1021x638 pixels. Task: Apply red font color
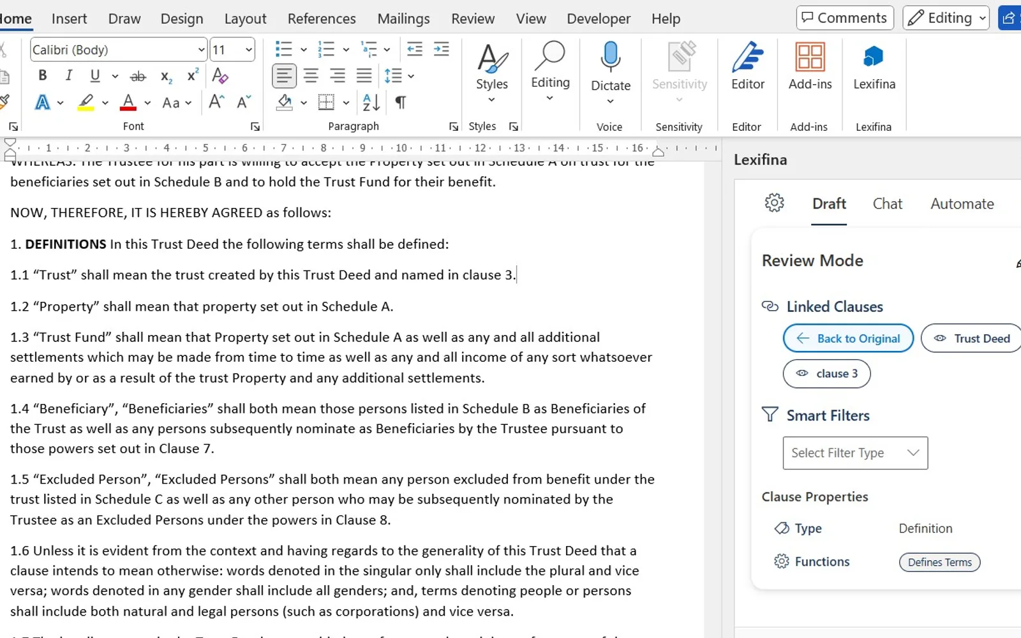(128, 102)
